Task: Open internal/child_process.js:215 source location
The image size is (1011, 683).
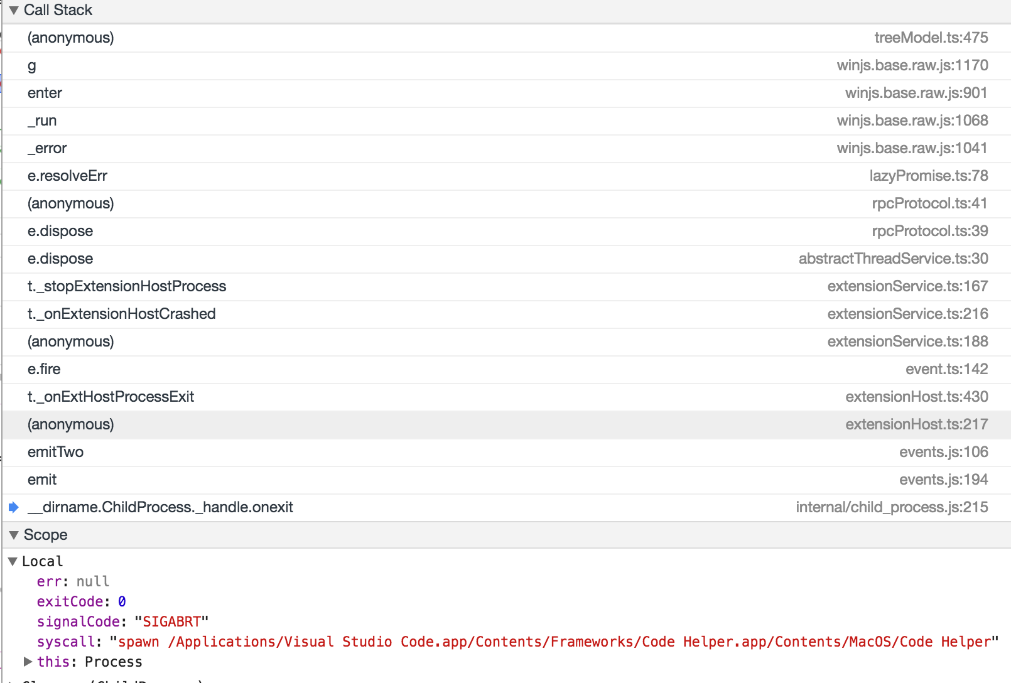Action: point(892,507)
